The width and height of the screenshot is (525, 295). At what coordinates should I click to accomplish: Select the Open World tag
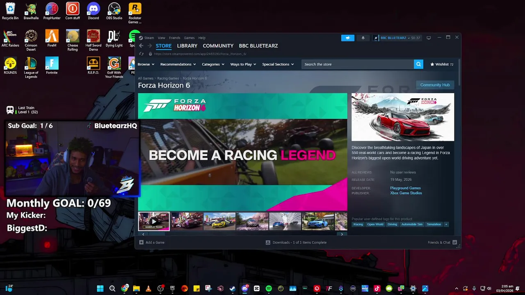point(375,224)
